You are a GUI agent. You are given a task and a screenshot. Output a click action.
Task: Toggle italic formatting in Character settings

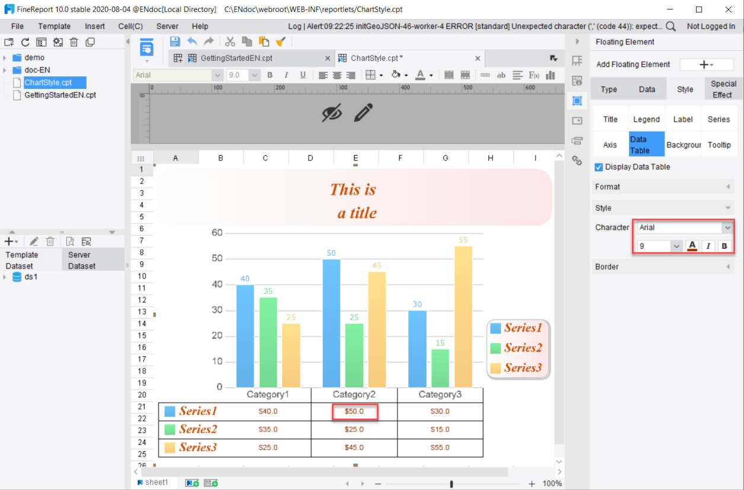click(x=708, y=246)
